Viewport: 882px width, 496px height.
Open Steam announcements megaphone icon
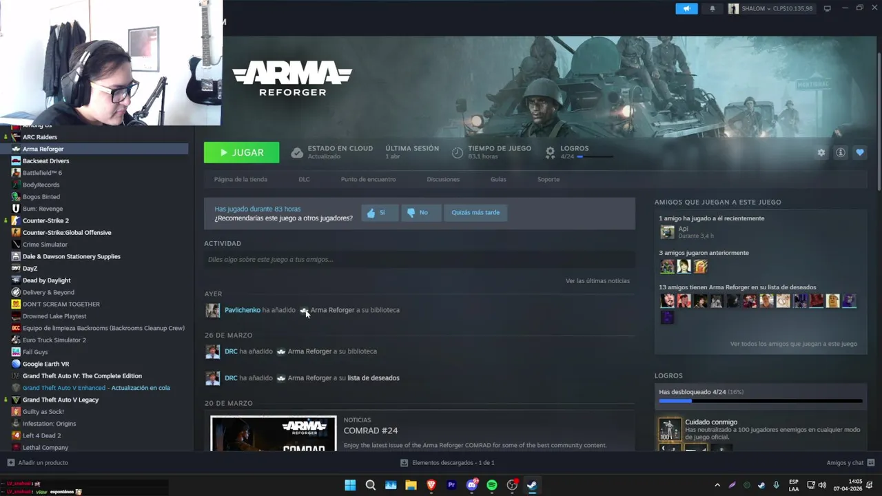tap(686, 8)
